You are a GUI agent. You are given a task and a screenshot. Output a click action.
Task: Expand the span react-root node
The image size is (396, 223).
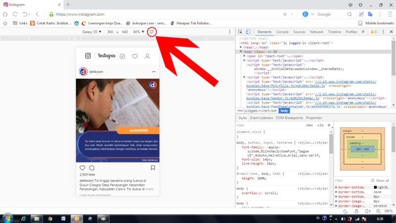click(x=245, y=56)
